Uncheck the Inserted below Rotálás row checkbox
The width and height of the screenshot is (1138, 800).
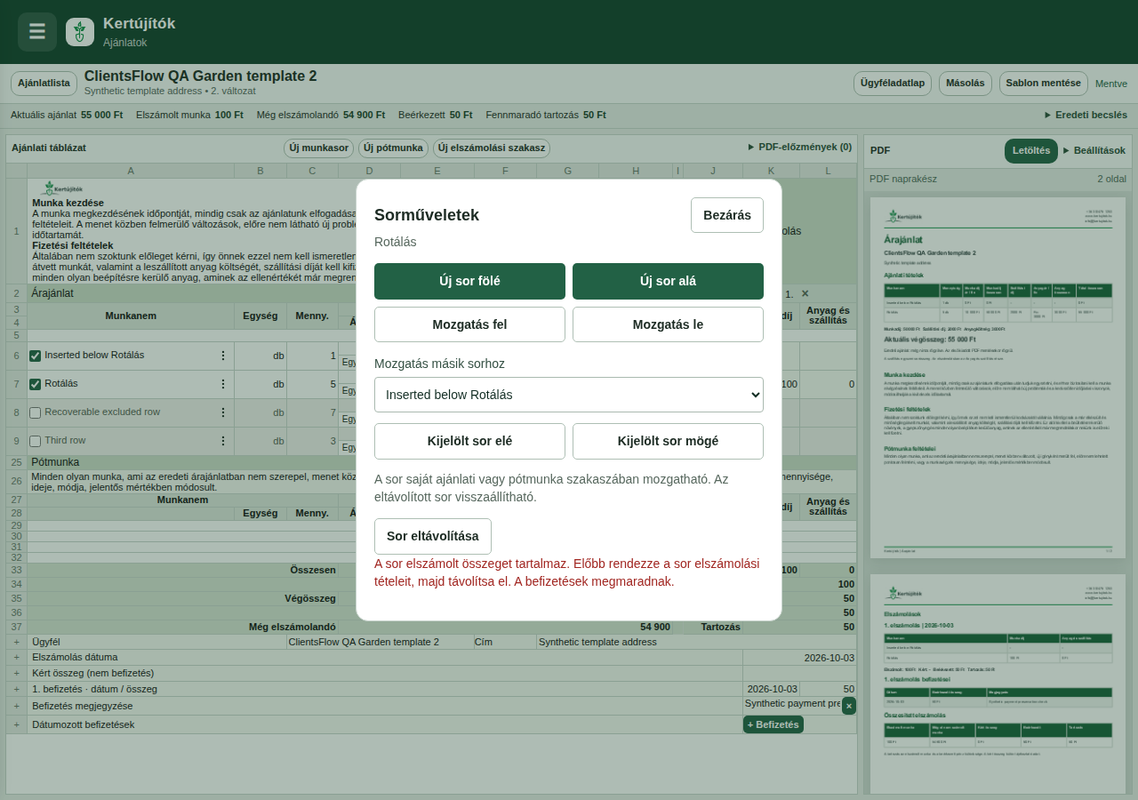(x=36, y=356)
